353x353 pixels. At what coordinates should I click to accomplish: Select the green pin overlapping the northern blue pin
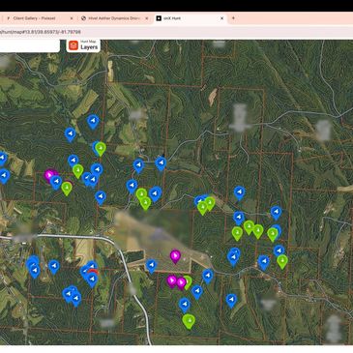pyautogui.click(x=101, y=149)
